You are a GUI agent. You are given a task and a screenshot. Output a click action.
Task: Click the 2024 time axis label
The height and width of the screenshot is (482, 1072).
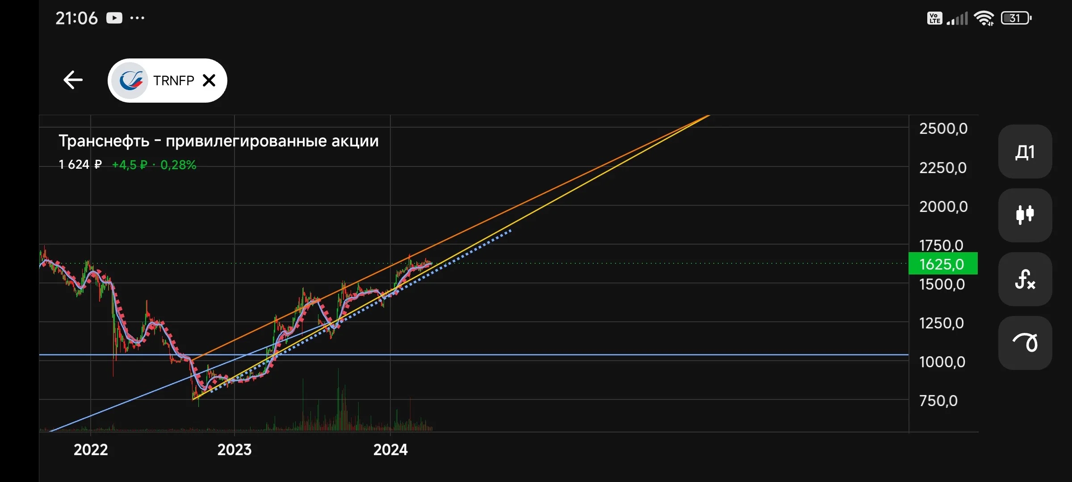[x=390, y=449]
